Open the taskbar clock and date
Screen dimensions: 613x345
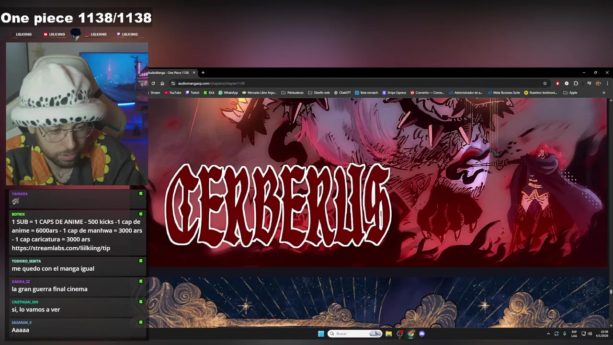pyautogui.click(x=602, y=333)
